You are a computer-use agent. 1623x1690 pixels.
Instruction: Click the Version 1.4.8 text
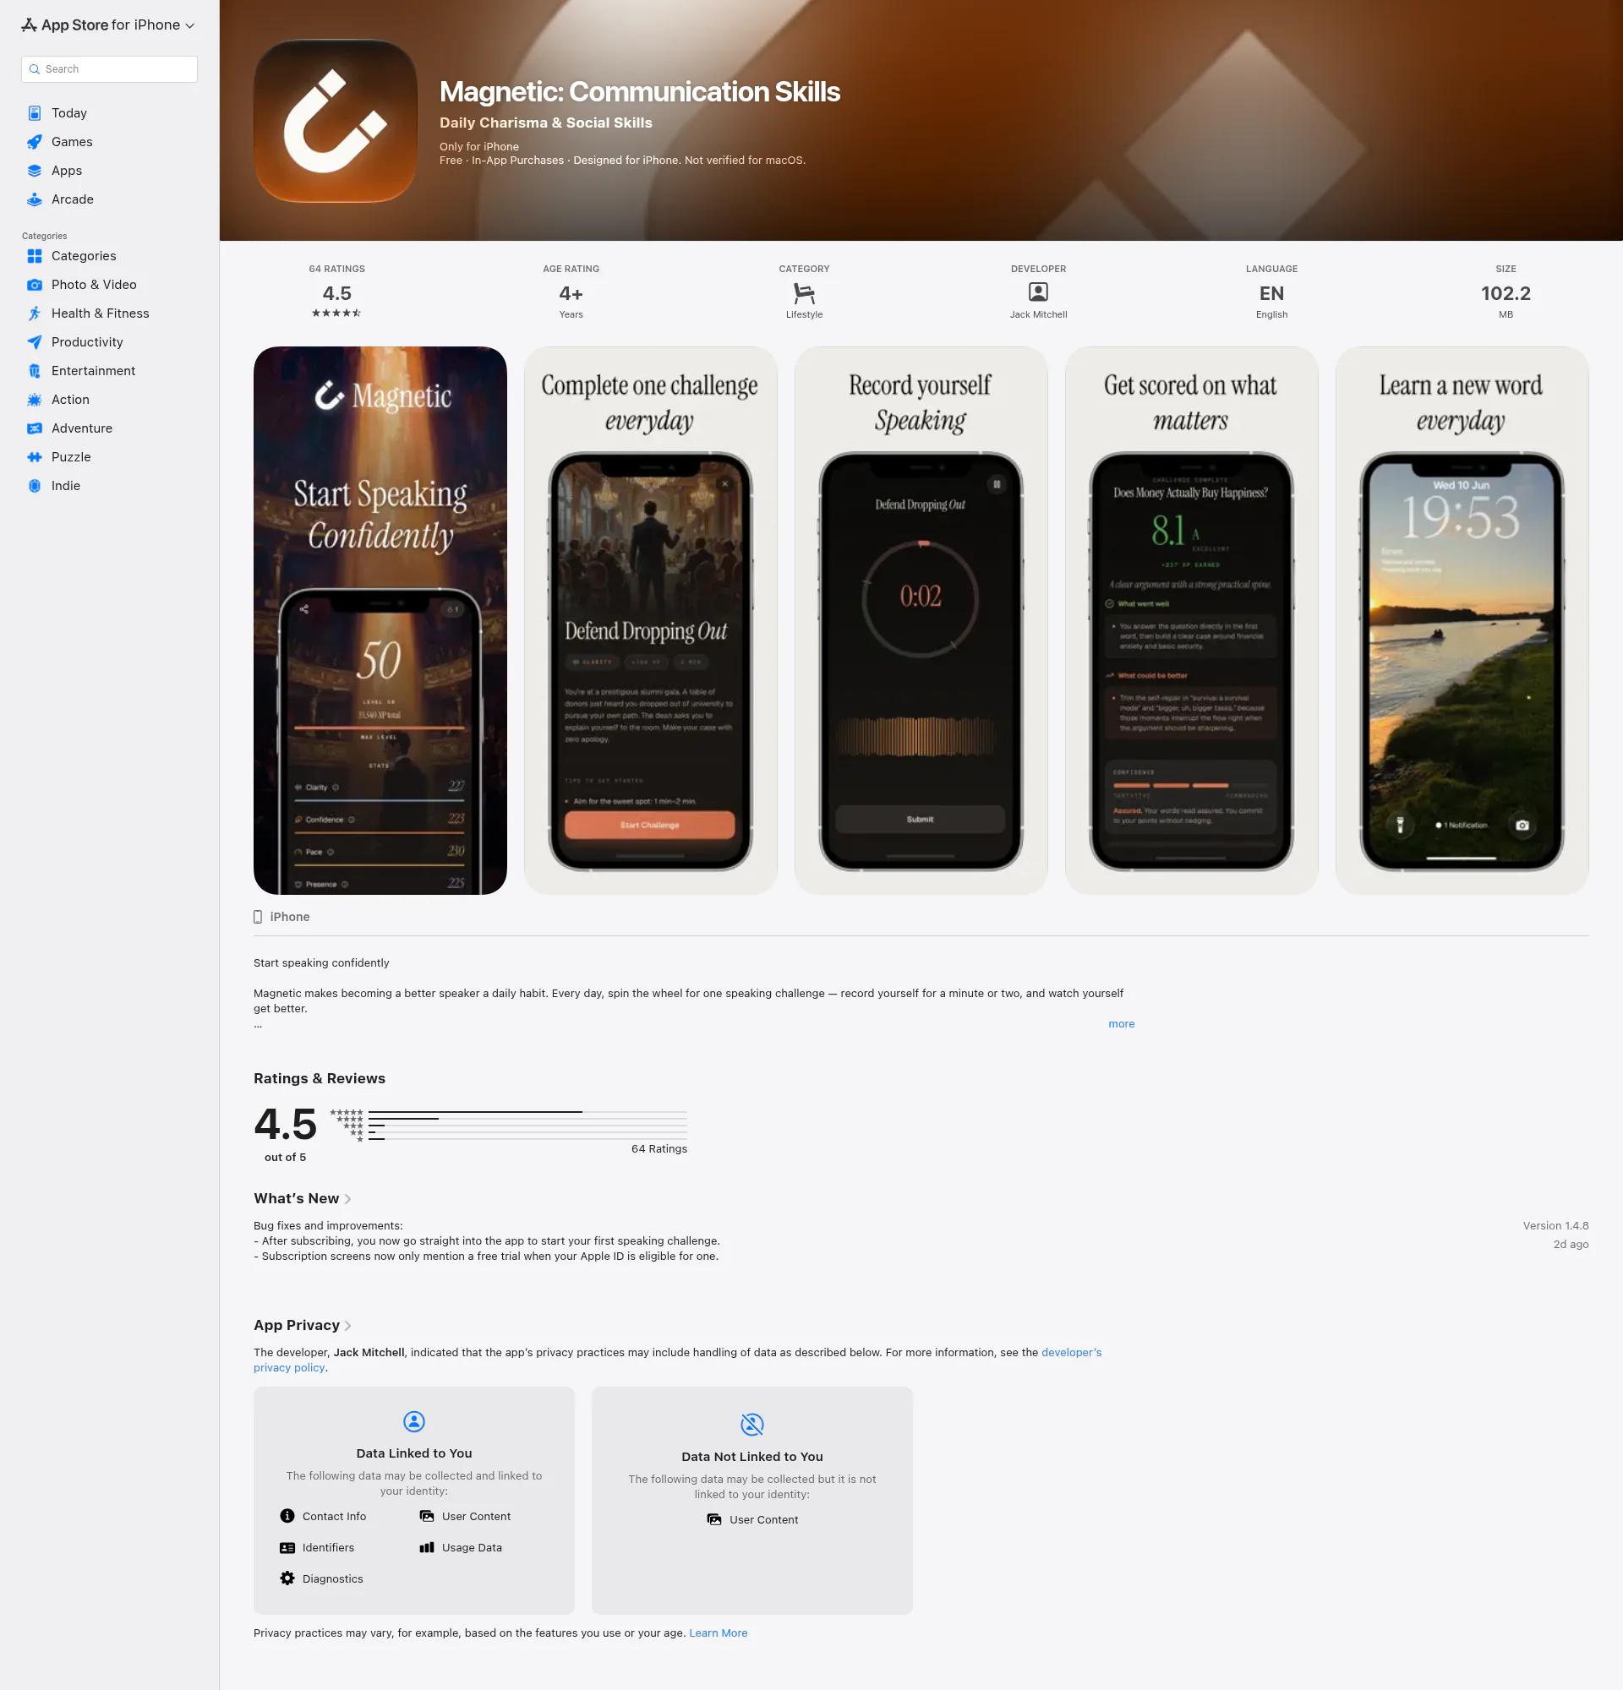click(x=1555, y=1226)
